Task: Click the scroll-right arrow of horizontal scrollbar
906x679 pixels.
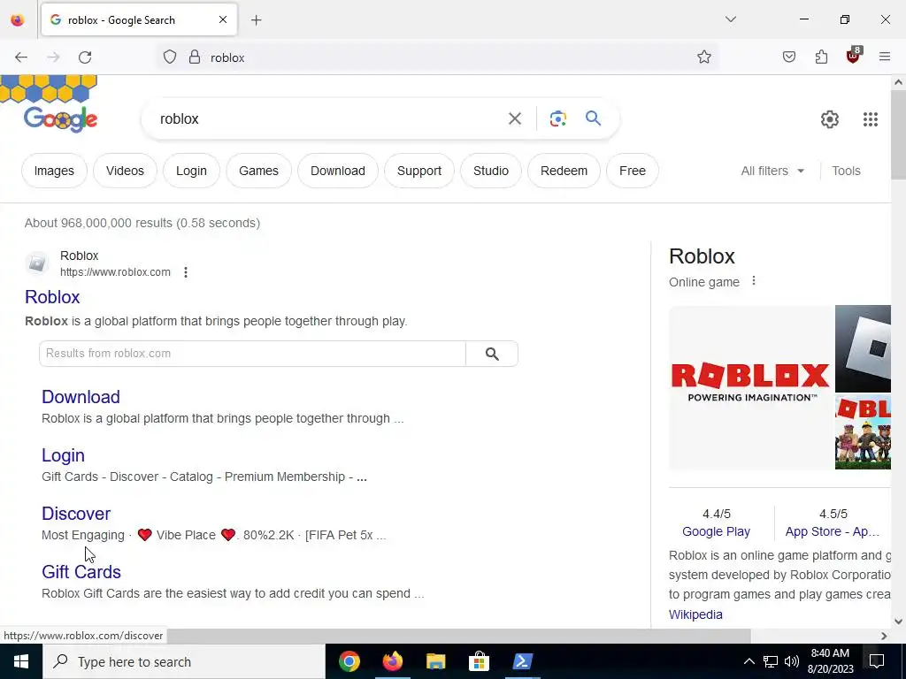Action: [884, 636]
